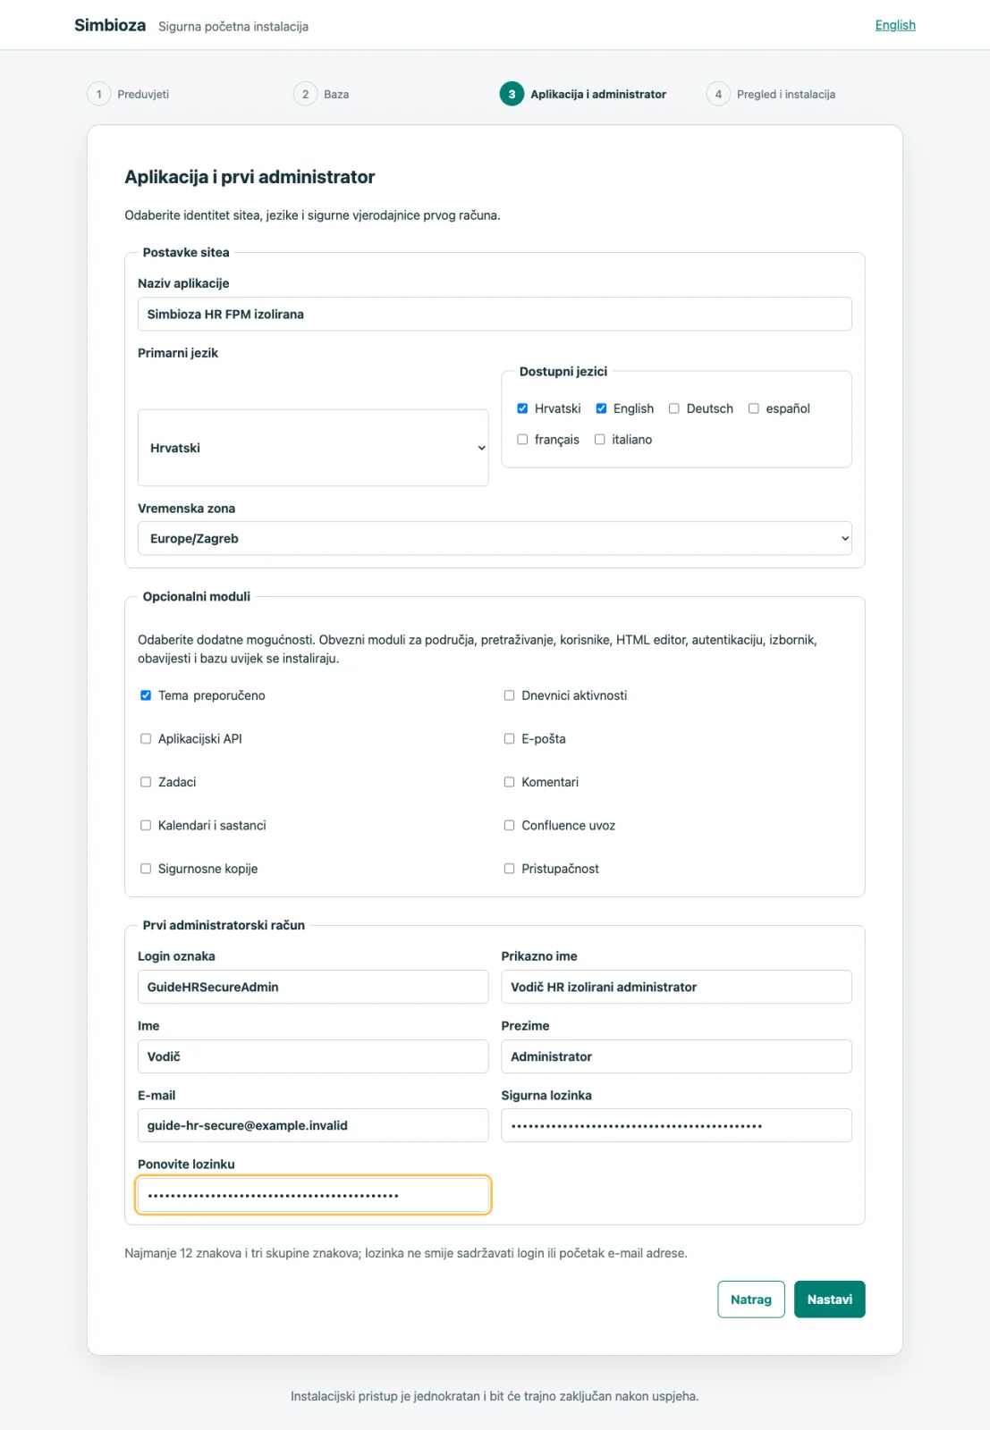Click the step 1 Preduvjeti circle
Screen dimensions: 990x1430
point(98,94)
